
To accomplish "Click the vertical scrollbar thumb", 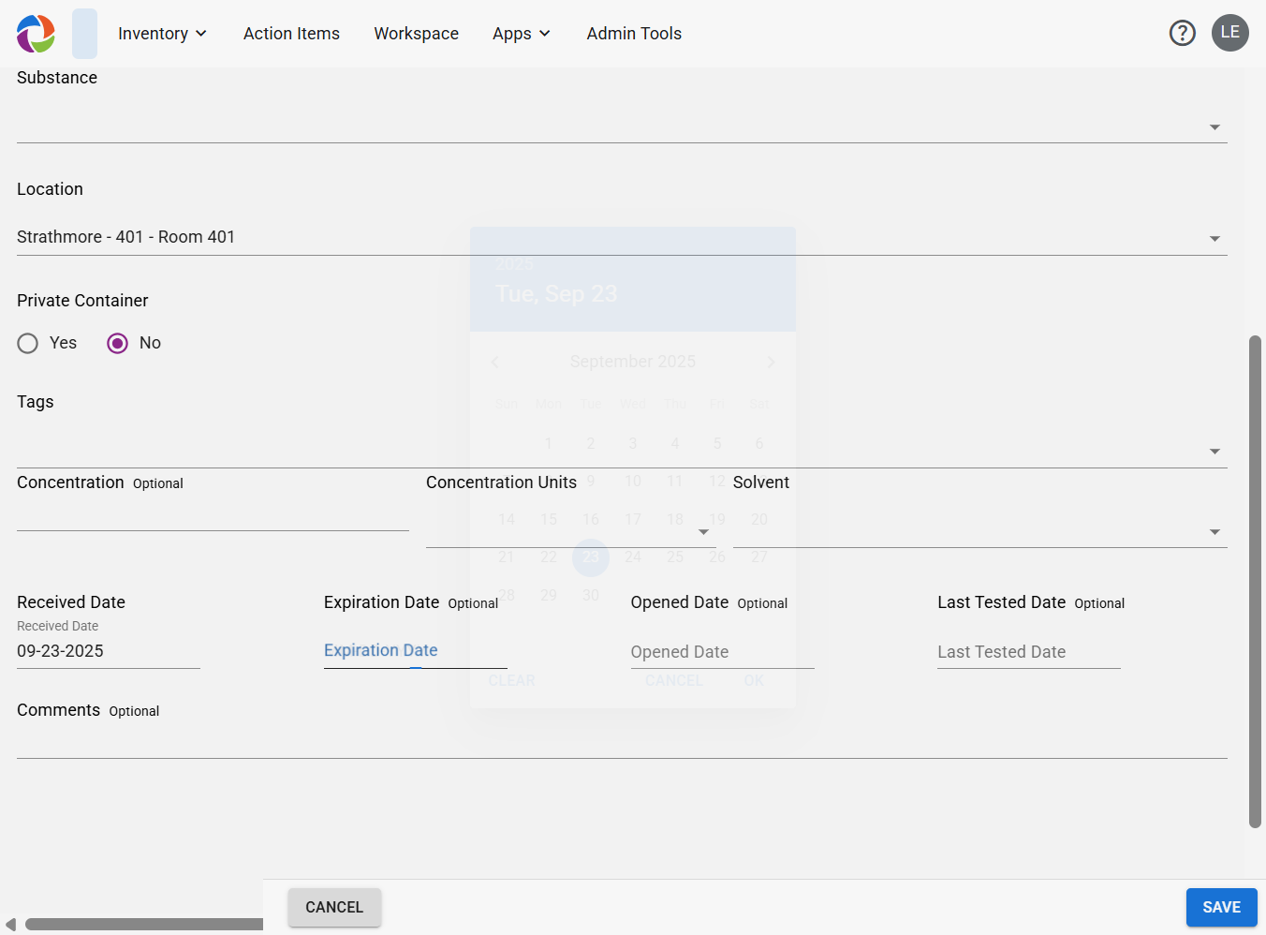I will [x=1256, y=582].
